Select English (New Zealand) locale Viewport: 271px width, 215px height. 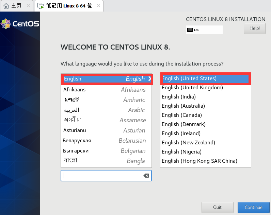(206, 143)
